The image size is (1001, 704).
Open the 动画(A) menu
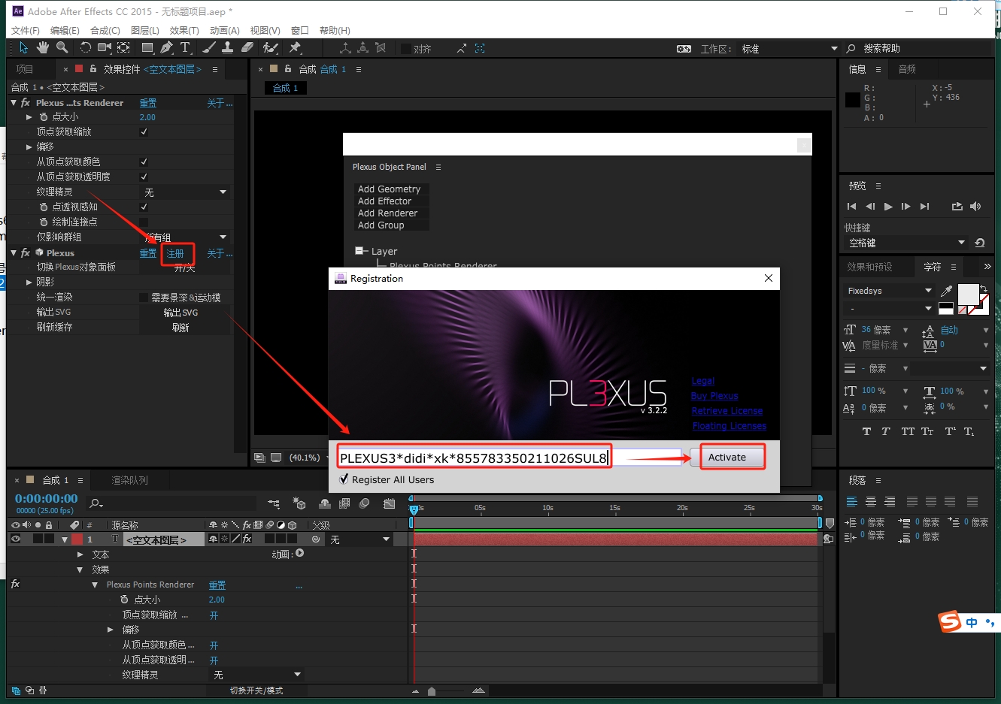pos(224,30)
